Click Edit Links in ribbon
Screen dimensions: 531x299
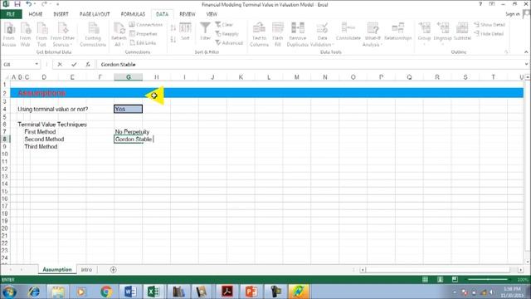(x=143, y=42)
